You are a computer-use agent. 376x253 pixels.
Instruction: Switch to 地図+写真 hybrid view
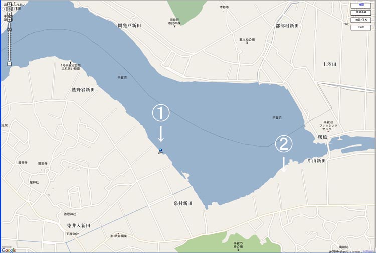(x=361, y=20)
